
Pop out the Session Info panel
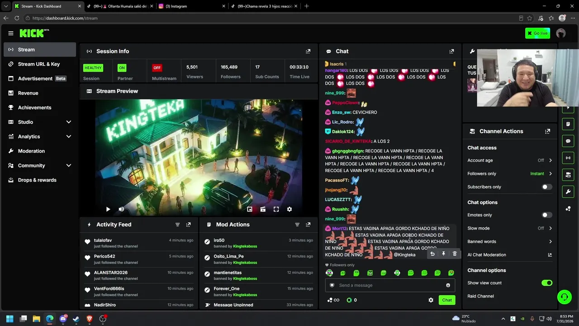[x=308, y=51]
